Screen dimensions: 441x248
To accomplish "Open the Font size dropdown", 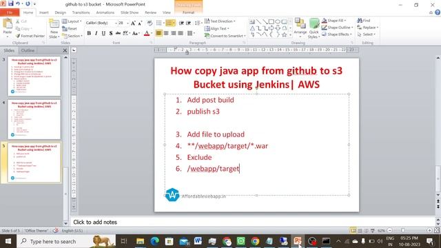I will point(127,23).
